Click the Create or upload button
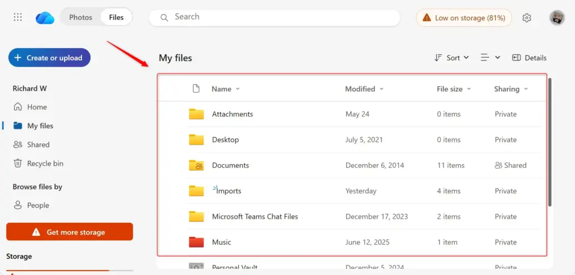 tap(49, 58)
